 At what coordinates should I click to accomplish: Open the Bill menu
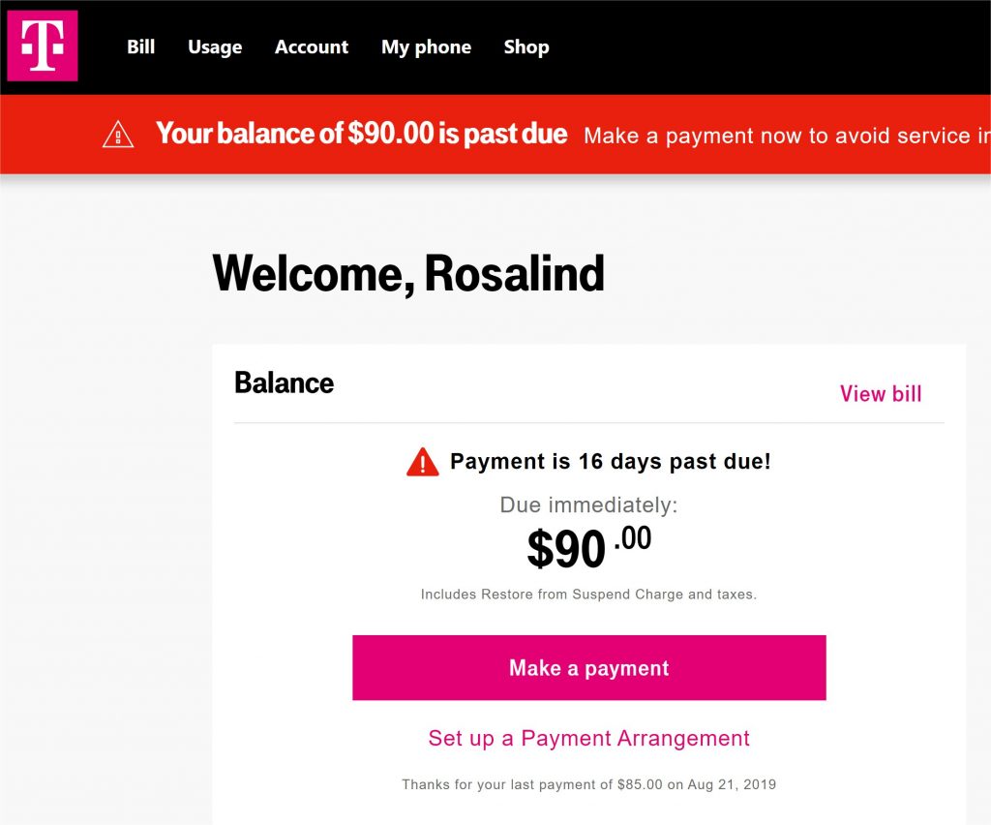(x=140, y=46)
